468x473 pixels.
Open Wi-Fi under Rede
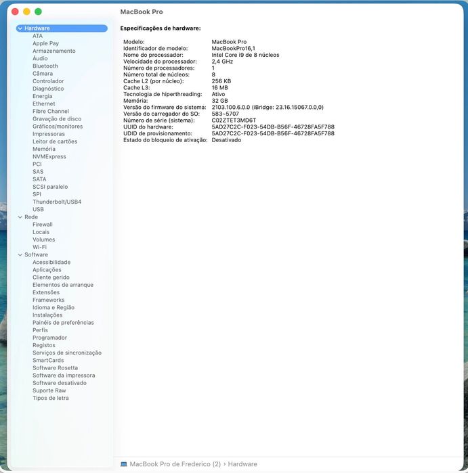39,247
